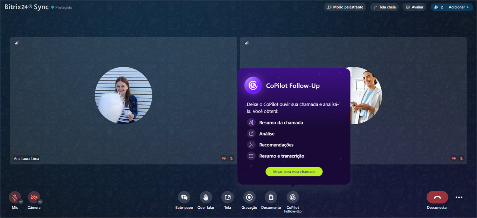Select the Resumo e transcrição text
The image size is (477, 218).
282,156
